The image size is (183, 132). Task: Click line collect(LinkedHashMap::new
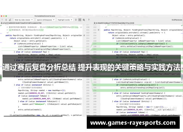point(46,115)
